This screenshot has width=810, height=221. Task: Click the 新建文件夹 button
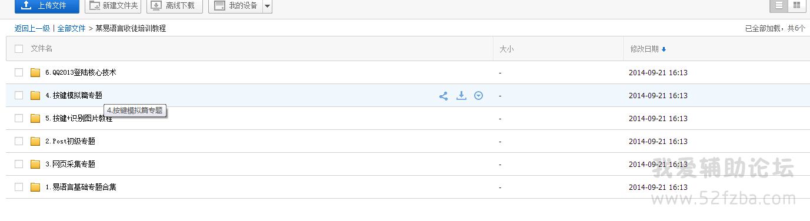coord(113,6)
